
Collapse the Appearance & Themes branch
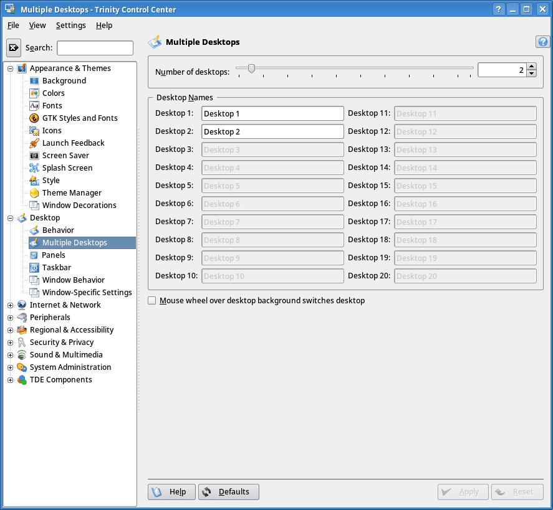click(10, 68)
